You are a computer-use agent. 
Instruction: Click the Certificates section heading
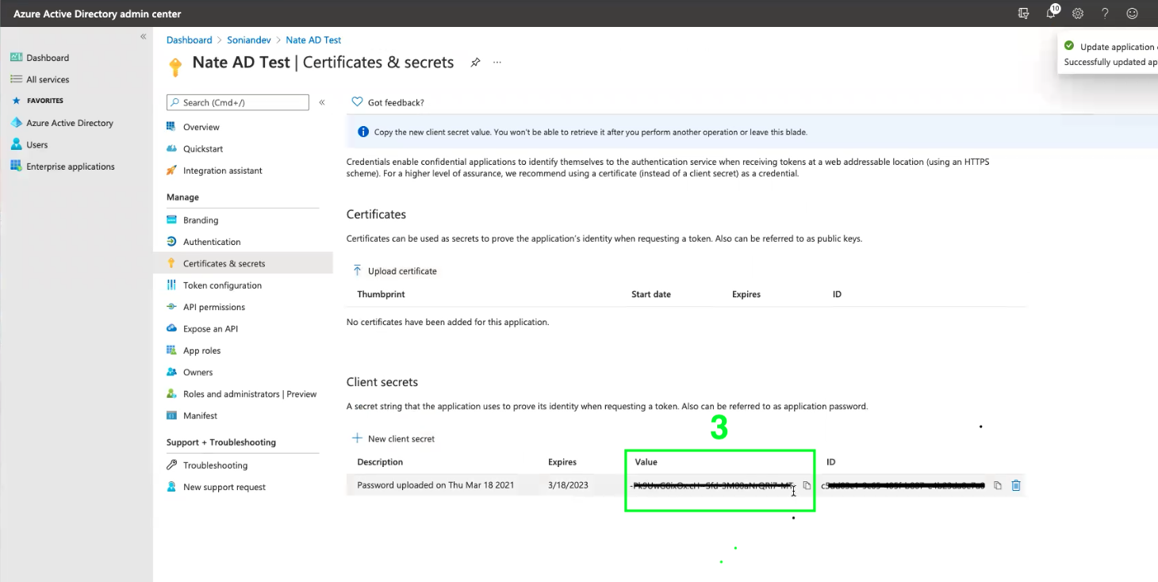(376, 214)
